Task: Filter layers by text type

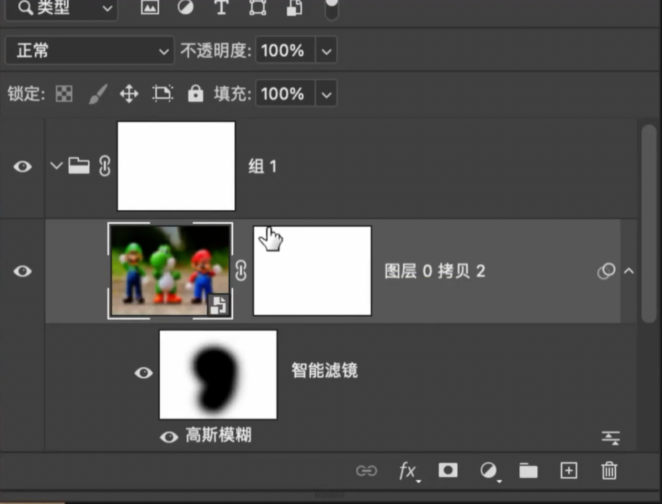Action: tap(221, 8)
